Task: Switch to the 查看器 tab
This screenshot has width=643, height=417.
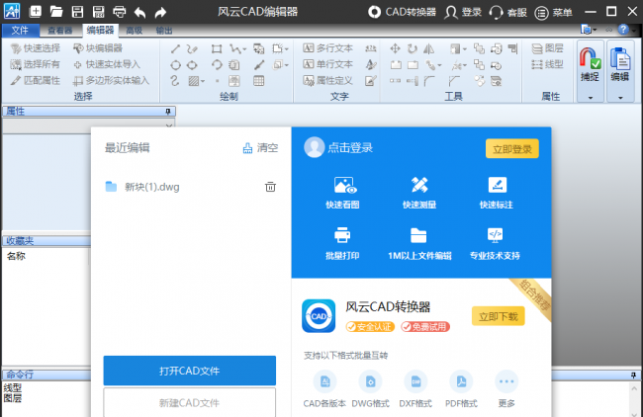Action: point(60,31)
